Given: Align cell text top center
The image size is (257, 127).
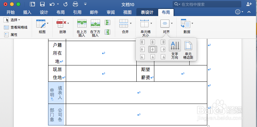Looking at the screenshot, I should coord(153,42).
